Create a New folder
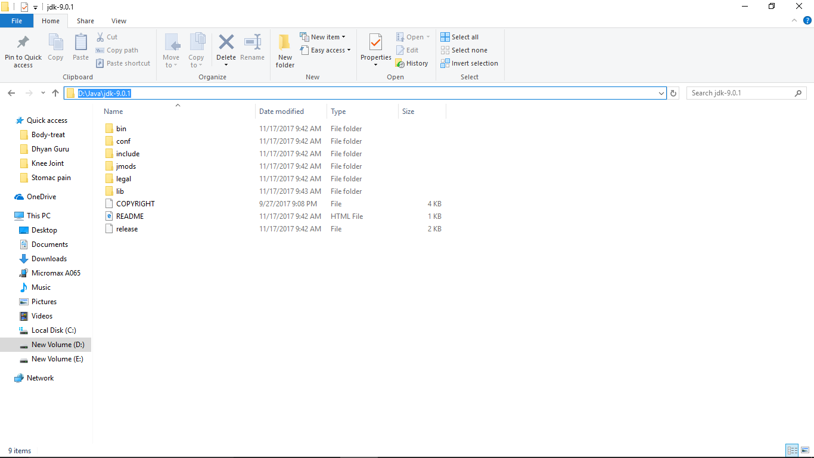 [285, 50]
